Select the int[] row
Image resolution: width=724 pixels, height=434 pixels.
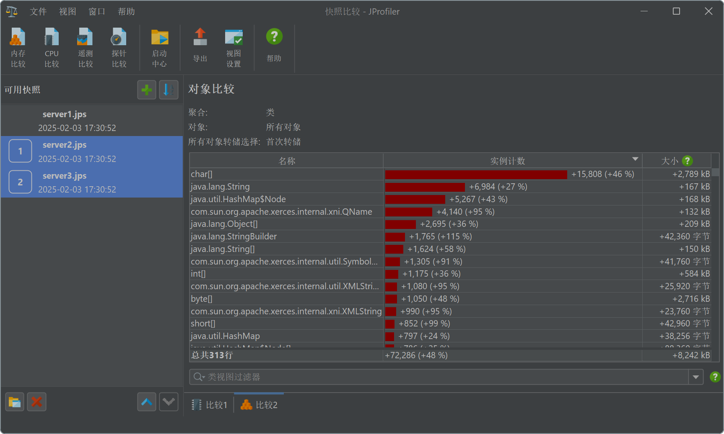451,274
